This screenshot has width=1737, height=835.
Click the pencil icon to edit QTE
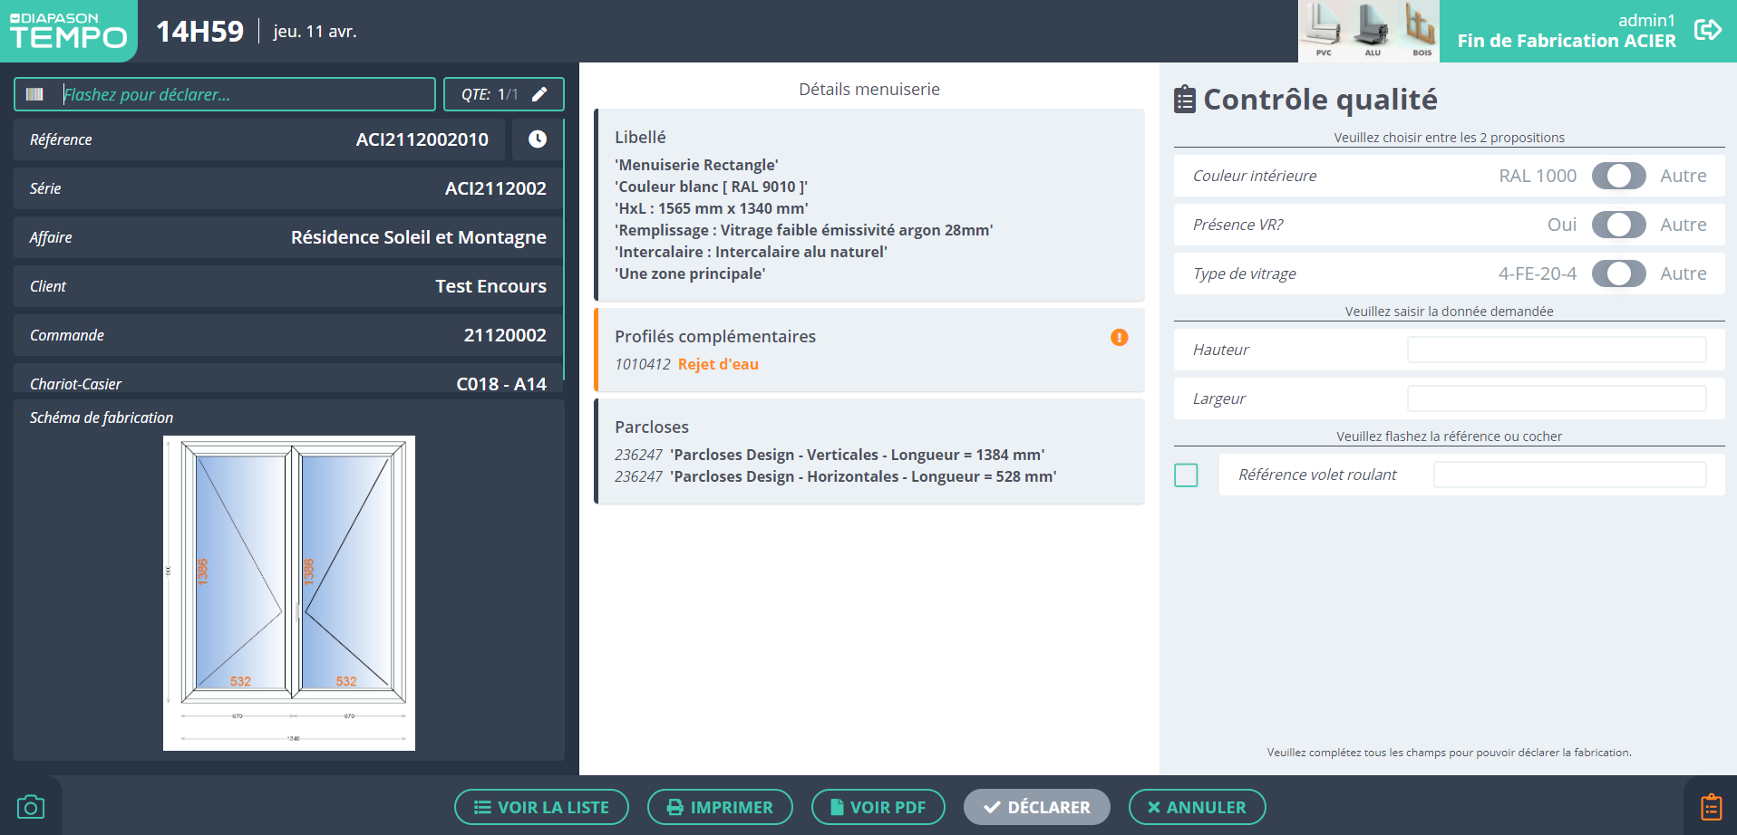539,94
